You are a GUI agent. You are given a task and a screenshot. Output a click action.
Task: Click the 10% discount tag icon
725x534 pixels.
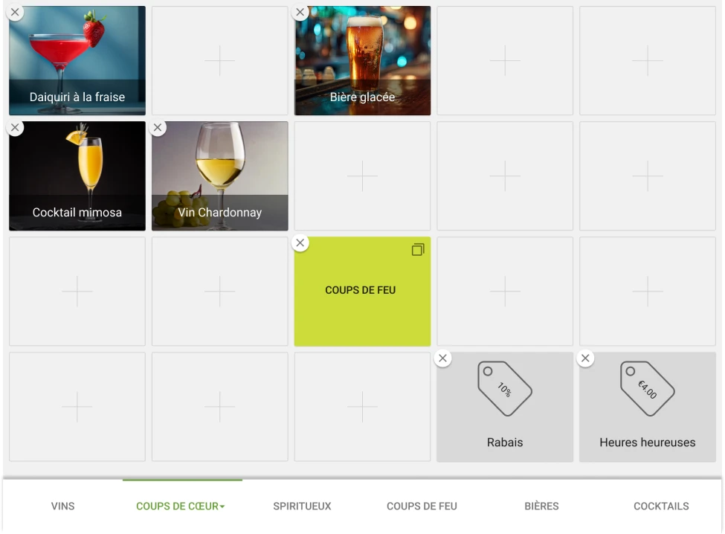tap(504, 388)
